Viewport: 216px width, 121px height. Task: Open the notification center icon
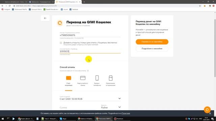(213, 119)
